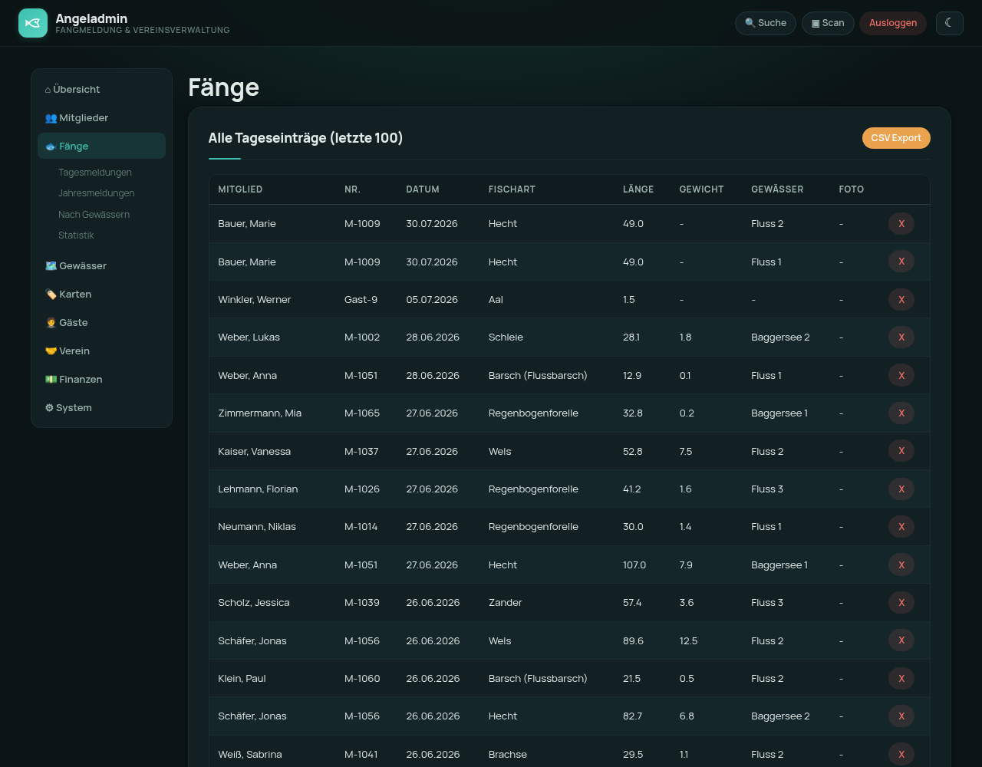Open Verein sidebar section

(x=101, y=351)
